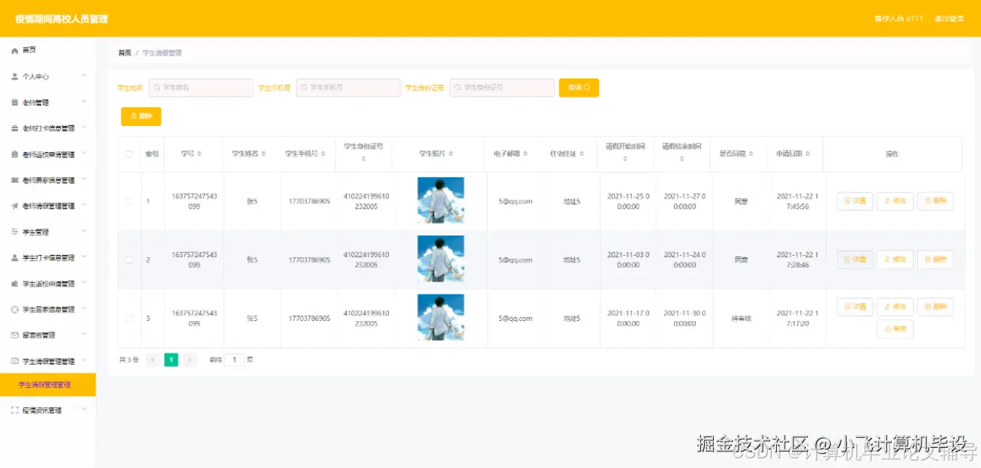The height and width of the screenshot is (468, 981).
Task: Open 详情 for row 2
Action: click(855, 259)
